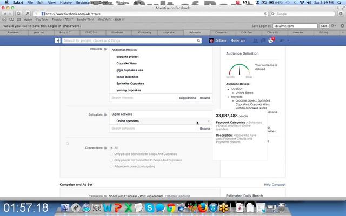This screenshot has height=216, width=346.
Task: Open Spotlight search in menu bar
Action: click(339, 2)
